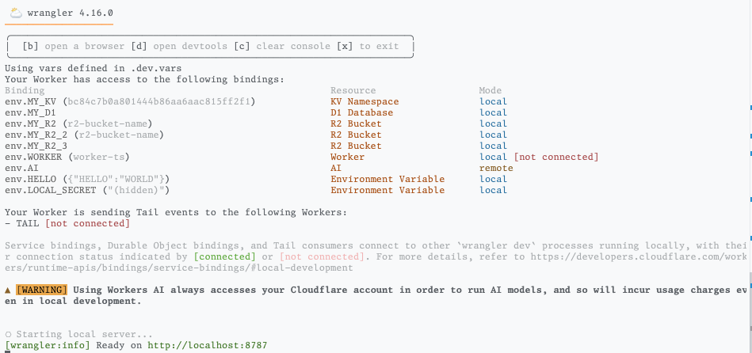Click the green [connected] legend text
Screen dimensions: 752x353
click(x=225, y=256)
